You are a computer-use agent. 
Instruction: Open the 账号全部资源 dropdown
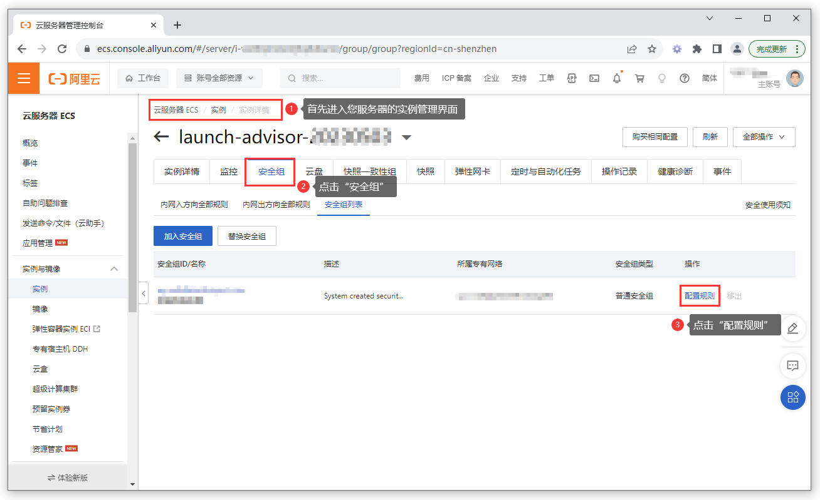pyautogui.click(x=219, y=78)
